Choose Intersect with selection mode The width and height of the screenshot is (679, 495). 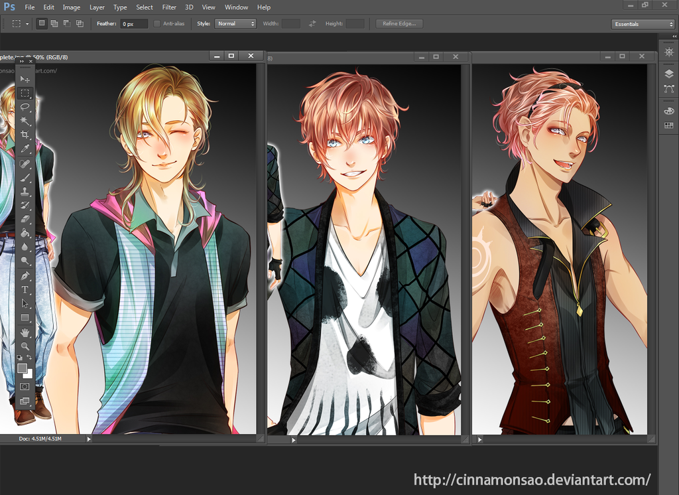(x=80, y=23)
